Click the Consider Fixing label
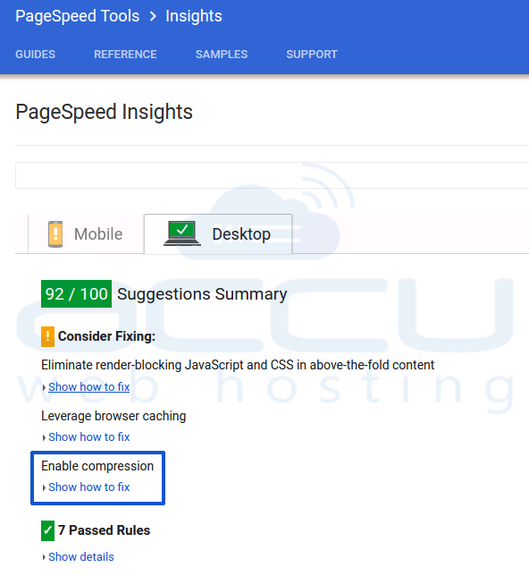The image size is (529, 576). (106, 336)
